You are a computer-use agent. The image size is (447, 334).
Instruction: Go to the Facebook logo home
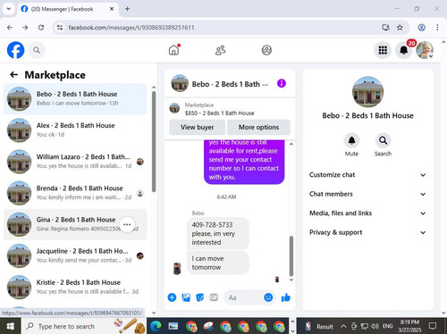click(15, 50)
